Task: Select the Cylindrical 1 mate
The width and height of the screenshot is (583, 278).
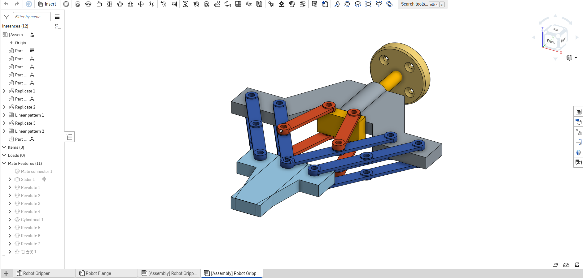Action: 32,220
